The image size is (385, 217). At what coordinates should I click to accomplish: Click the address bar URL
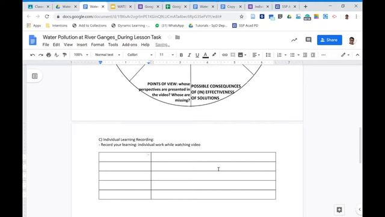[142, 16]
